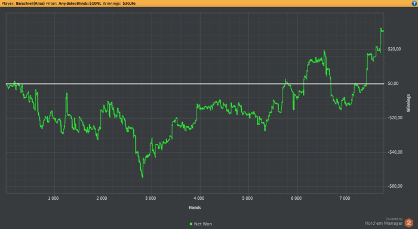Click the $20,00 axis label

click(x=394, y=49)
